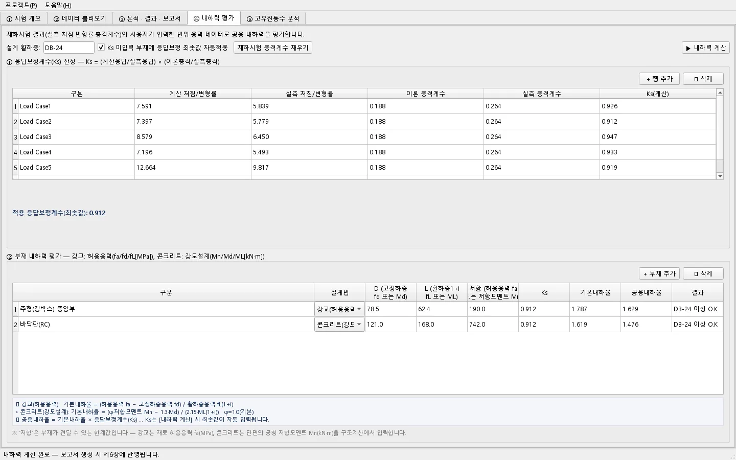Click the 공용내하율 column header
This screenshot has width=736, height=460.
[646, 292]
